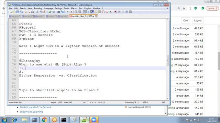Click the '5 minutes ago' entry in browser list
This screenshot has width=220, height=123.
(180, 53)
